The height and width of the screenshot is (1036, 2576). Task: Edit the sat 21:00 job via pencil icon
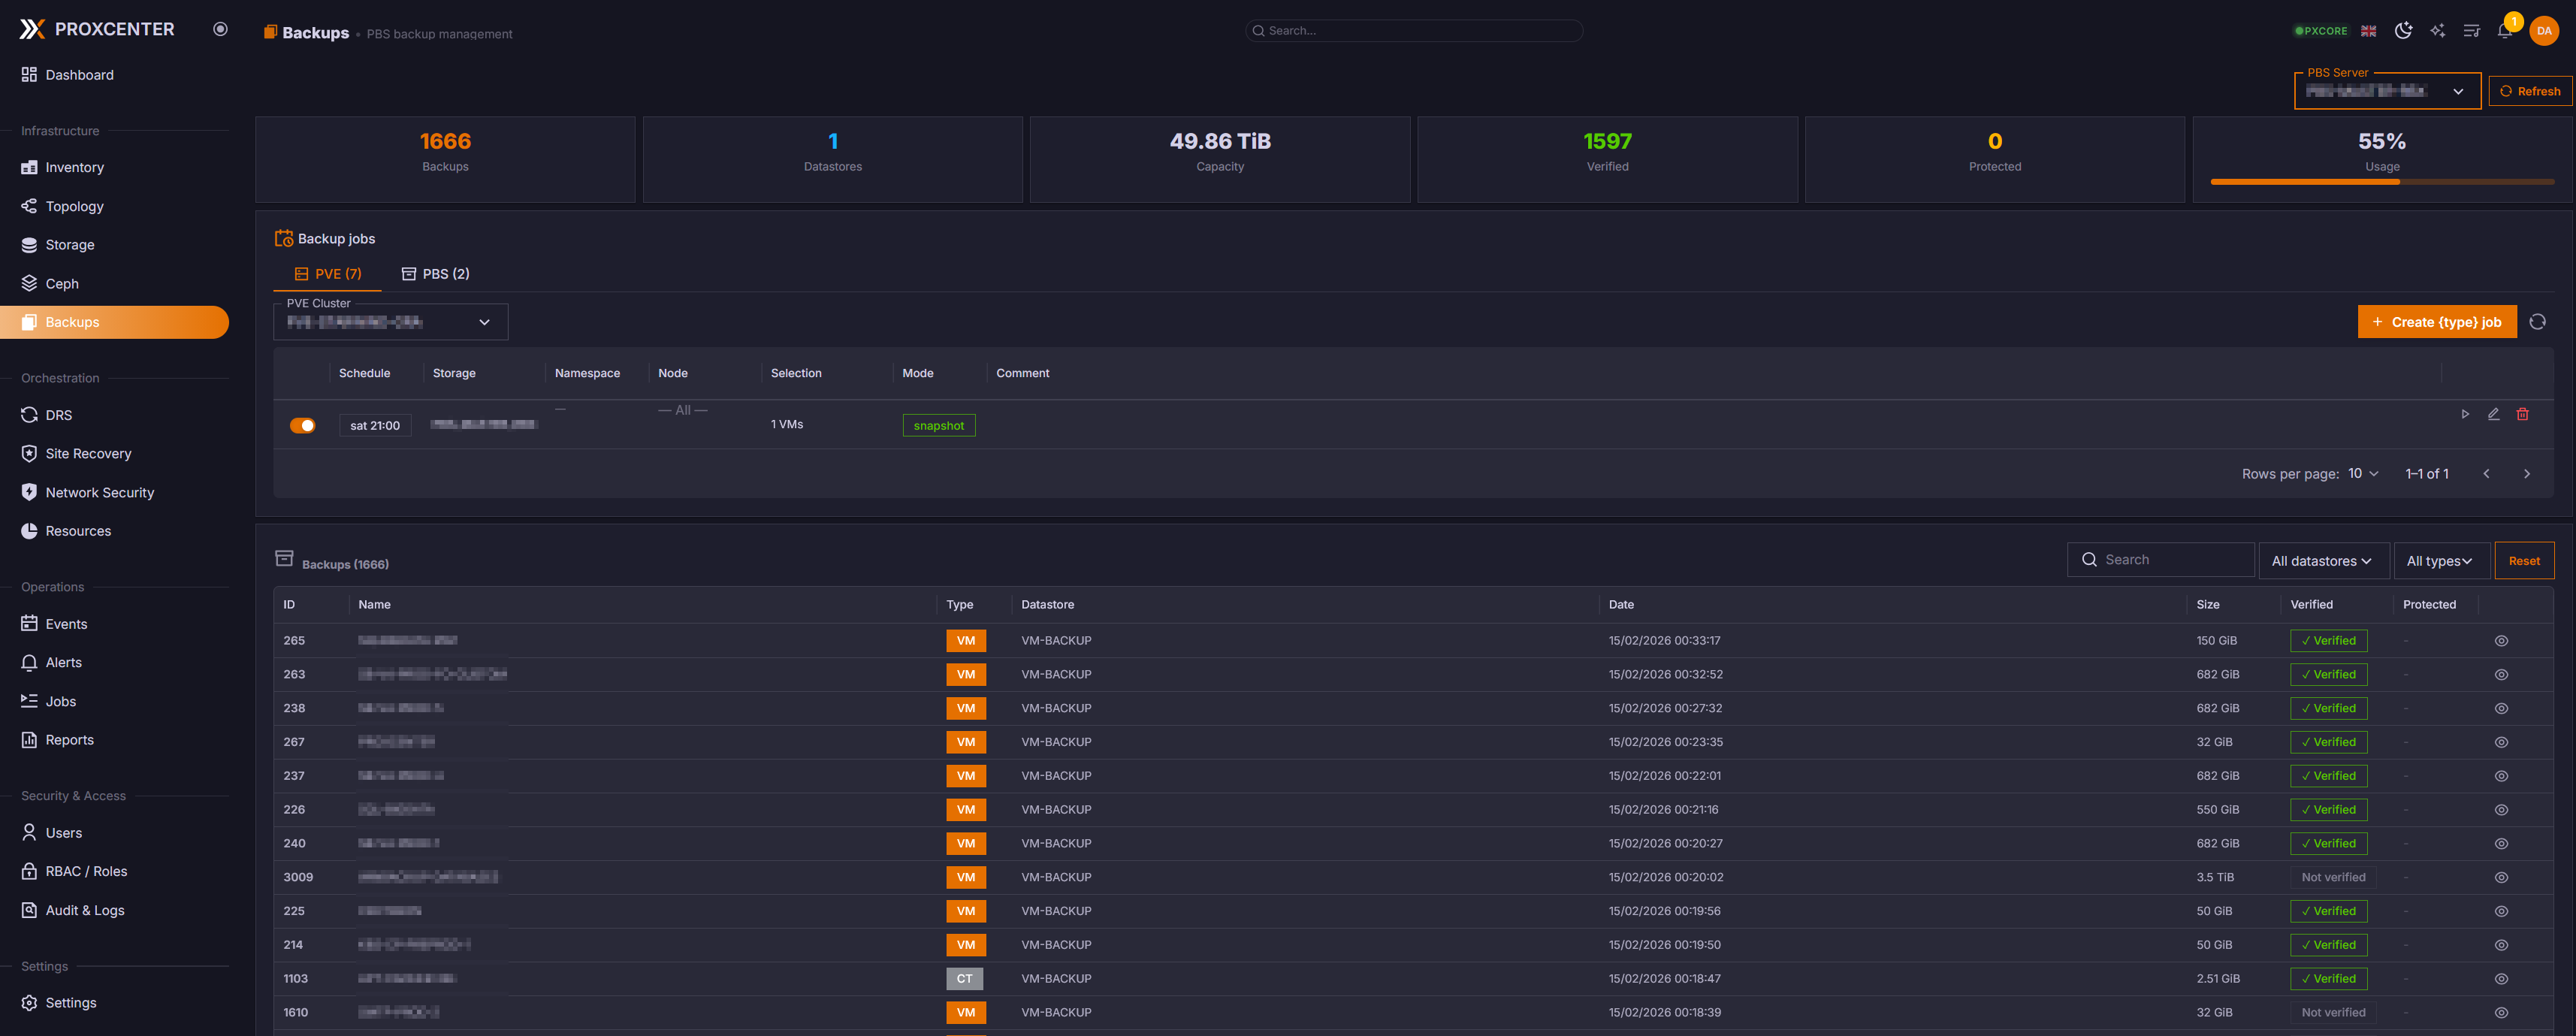pyautogui.click(x=2494, y=413)
